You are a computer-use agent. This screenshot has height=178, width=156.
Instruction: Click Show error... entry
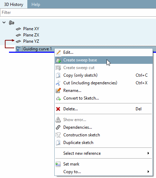pos(104,120)
